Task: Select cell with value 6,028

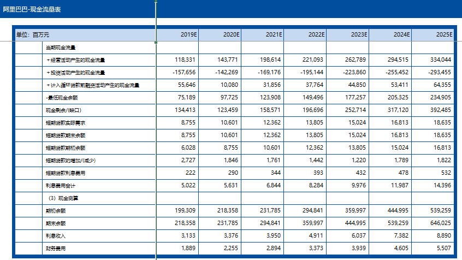Action: [177, 148]
